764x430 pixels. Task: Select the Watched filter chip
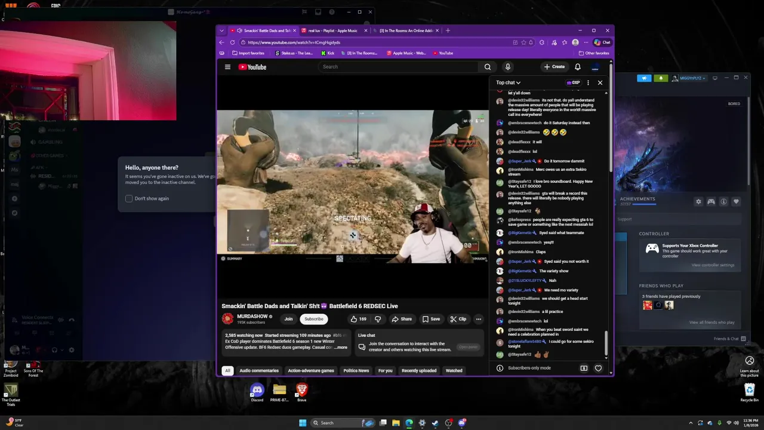454,371
